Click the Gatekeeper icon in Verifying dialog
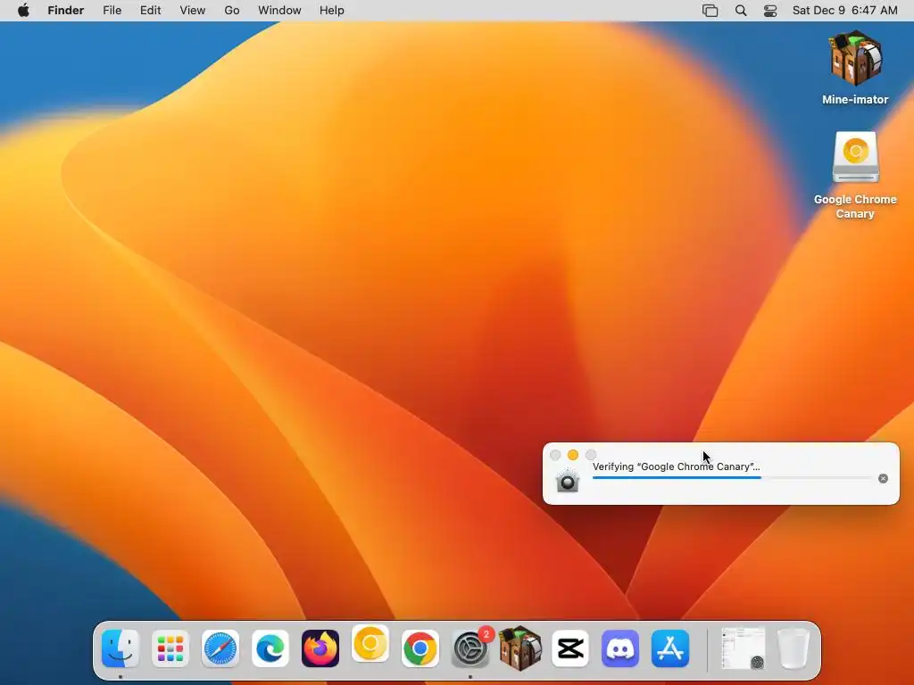This screenshot has width=914, height=685. click(567, 481)
